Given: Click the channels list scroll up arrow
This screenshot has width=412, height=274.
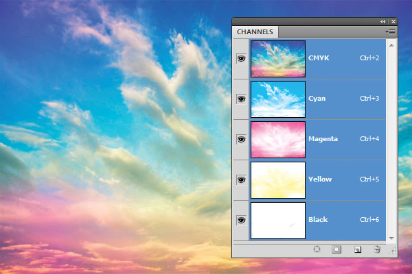Looking at the screenshot, I should [x=391, y=45].
